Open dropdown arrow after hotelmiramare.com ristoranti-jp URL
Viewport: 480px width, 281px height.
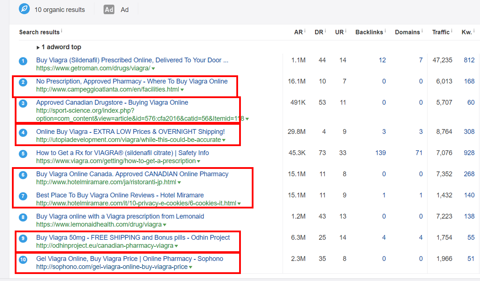[x=179, y=183]
